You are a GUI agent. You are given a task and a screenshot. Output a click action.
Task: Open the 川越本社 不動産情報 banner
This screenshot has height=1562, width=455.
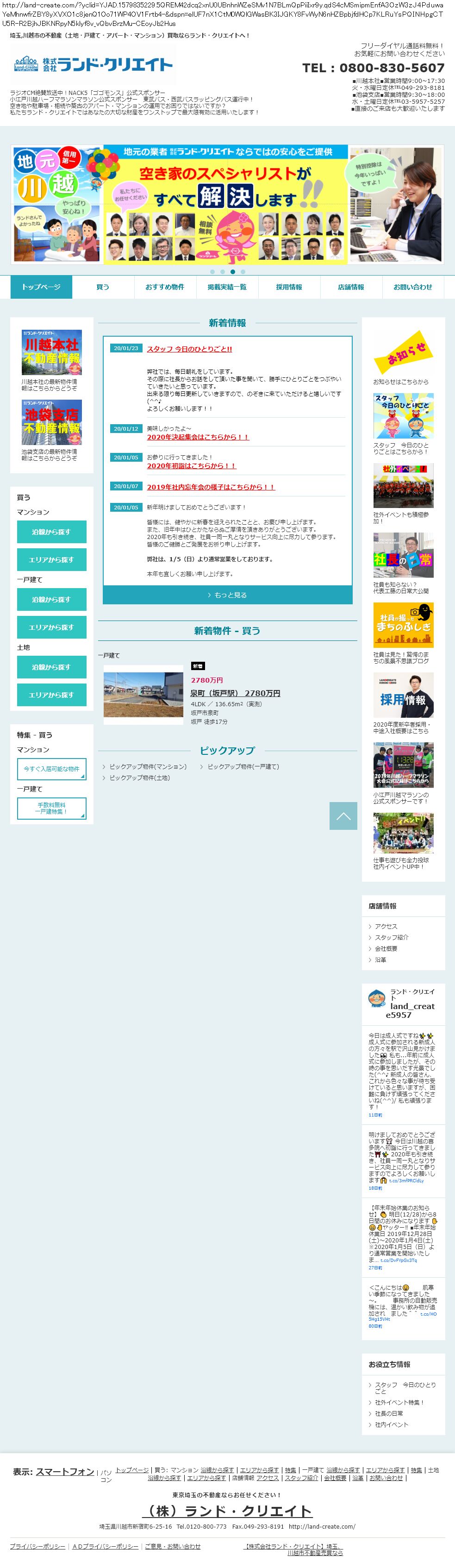(51, 352)
